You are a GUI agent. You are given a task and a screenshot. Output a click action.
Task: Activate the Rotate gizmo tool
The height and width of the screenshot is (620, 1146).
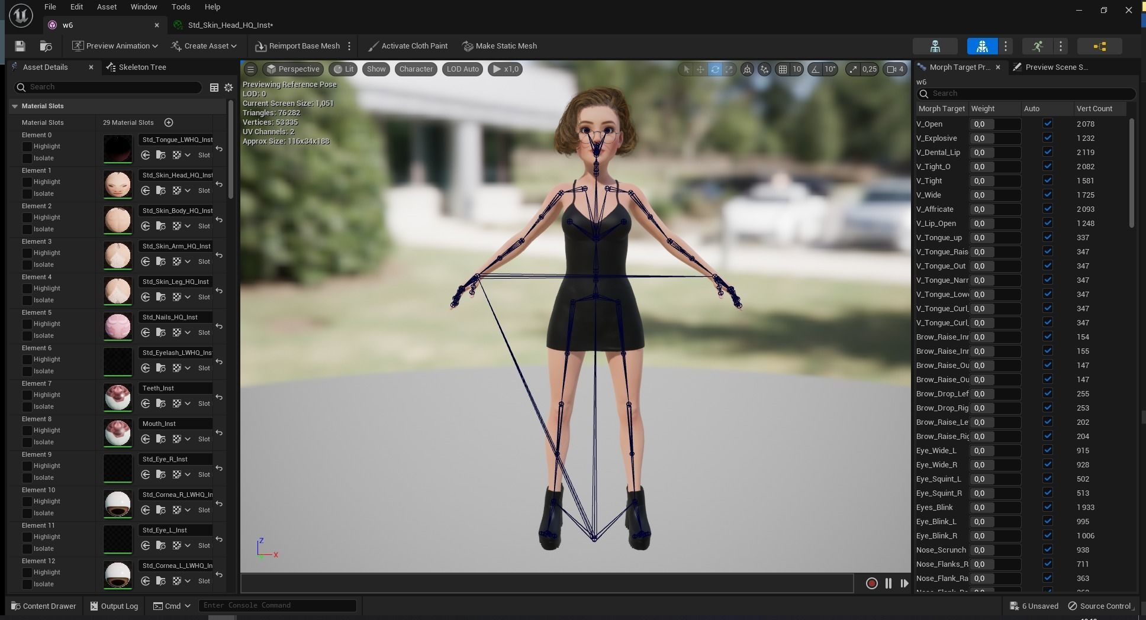tap(715, 69)
